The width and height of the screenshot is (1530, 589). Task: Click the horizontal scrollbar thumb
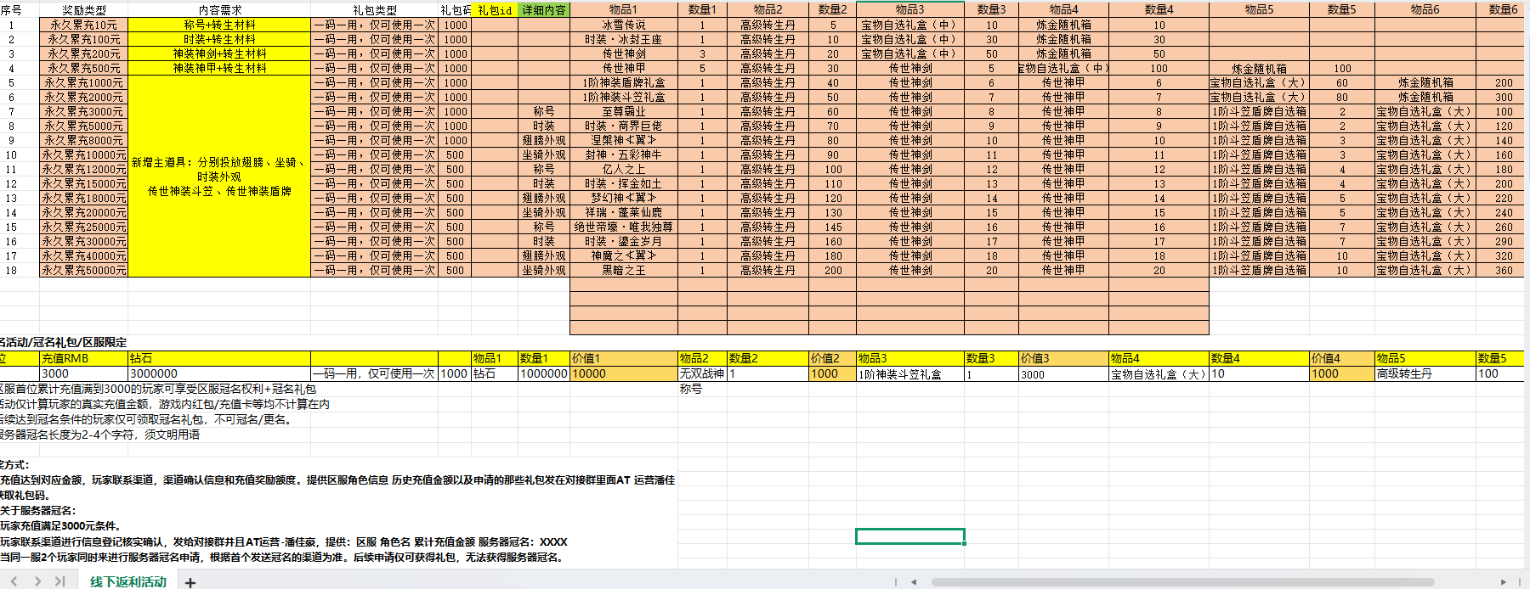pos(1181,582)
